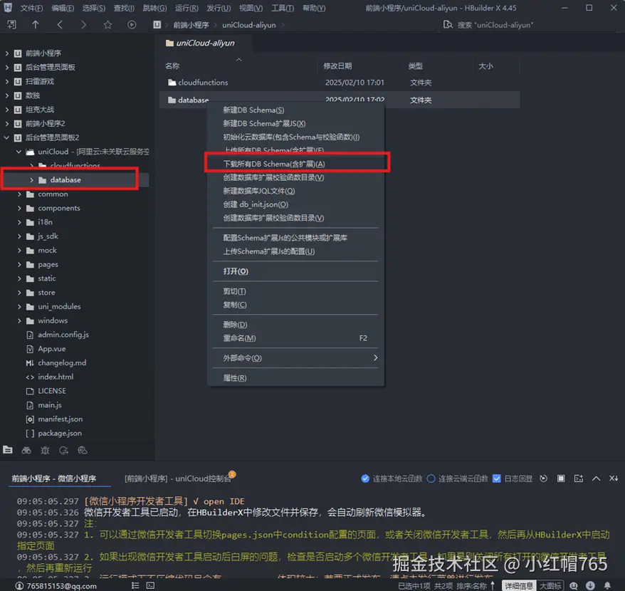Open App.vue in project tree
Image resolution: width=625 pixels, height=591 pixels.
[x=51, y=348]
